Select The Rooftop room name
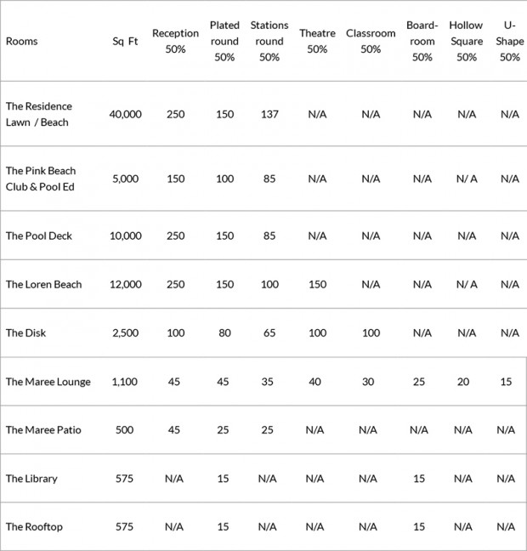 pyautogui.click(x=34, y=527)
